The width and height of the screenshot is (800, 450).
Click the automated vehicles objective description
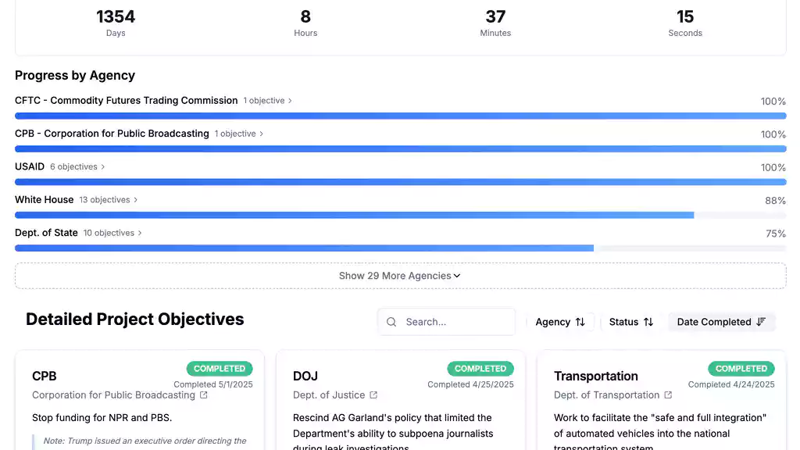660,433
